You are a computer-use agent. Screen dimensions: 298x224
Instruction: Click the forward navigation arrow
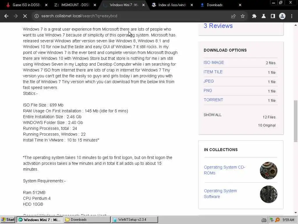[x=16, y=16]
